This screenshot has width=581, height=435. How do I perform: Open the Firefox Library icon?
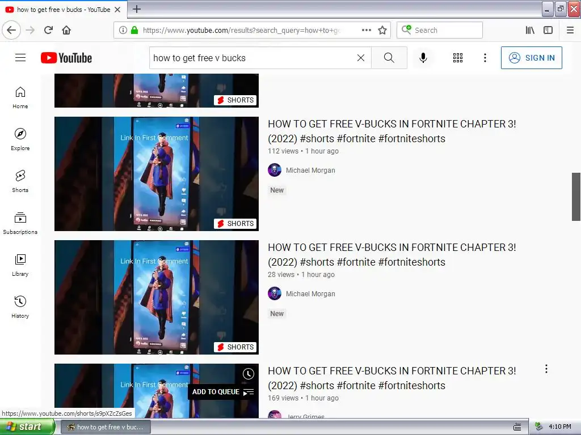click(x=531, y=30)
